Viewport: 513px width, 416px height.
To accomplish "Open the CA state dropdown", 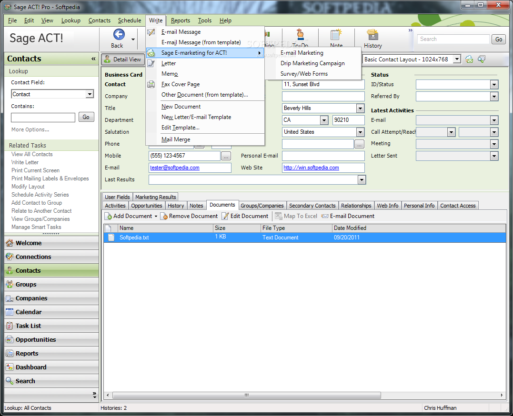I will 324,120.
